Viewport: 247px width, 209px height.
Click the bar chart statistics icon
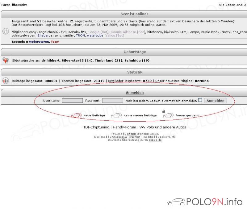pos(6,81)
